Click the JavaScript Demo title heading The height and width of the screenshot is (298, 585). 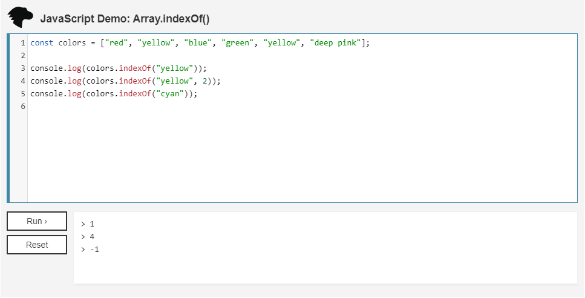click(x=125, y=19)
